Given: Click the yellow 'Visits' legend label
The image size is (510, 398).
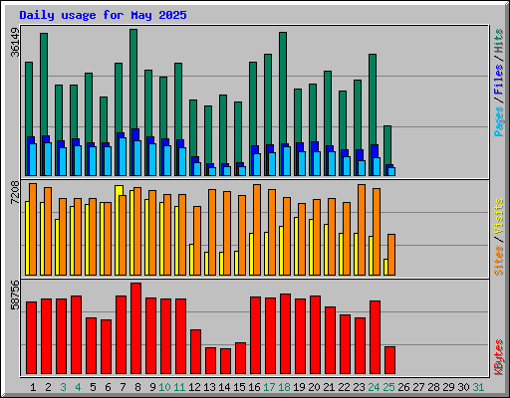Looking at the screenshot, I should click(x=499, y=216).
